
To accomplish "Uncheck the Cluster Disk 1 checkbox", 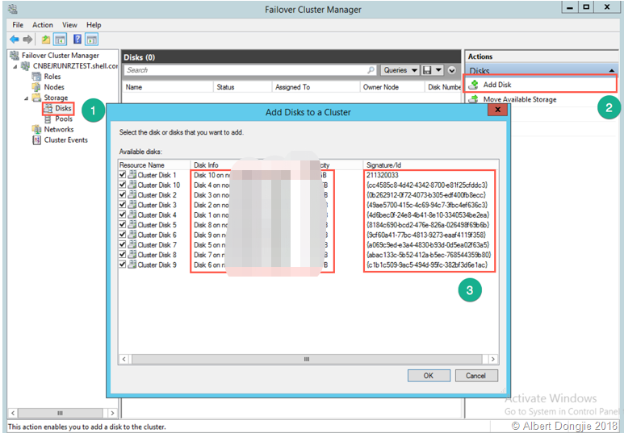I will pyautogui.click(x=123, y=175).
